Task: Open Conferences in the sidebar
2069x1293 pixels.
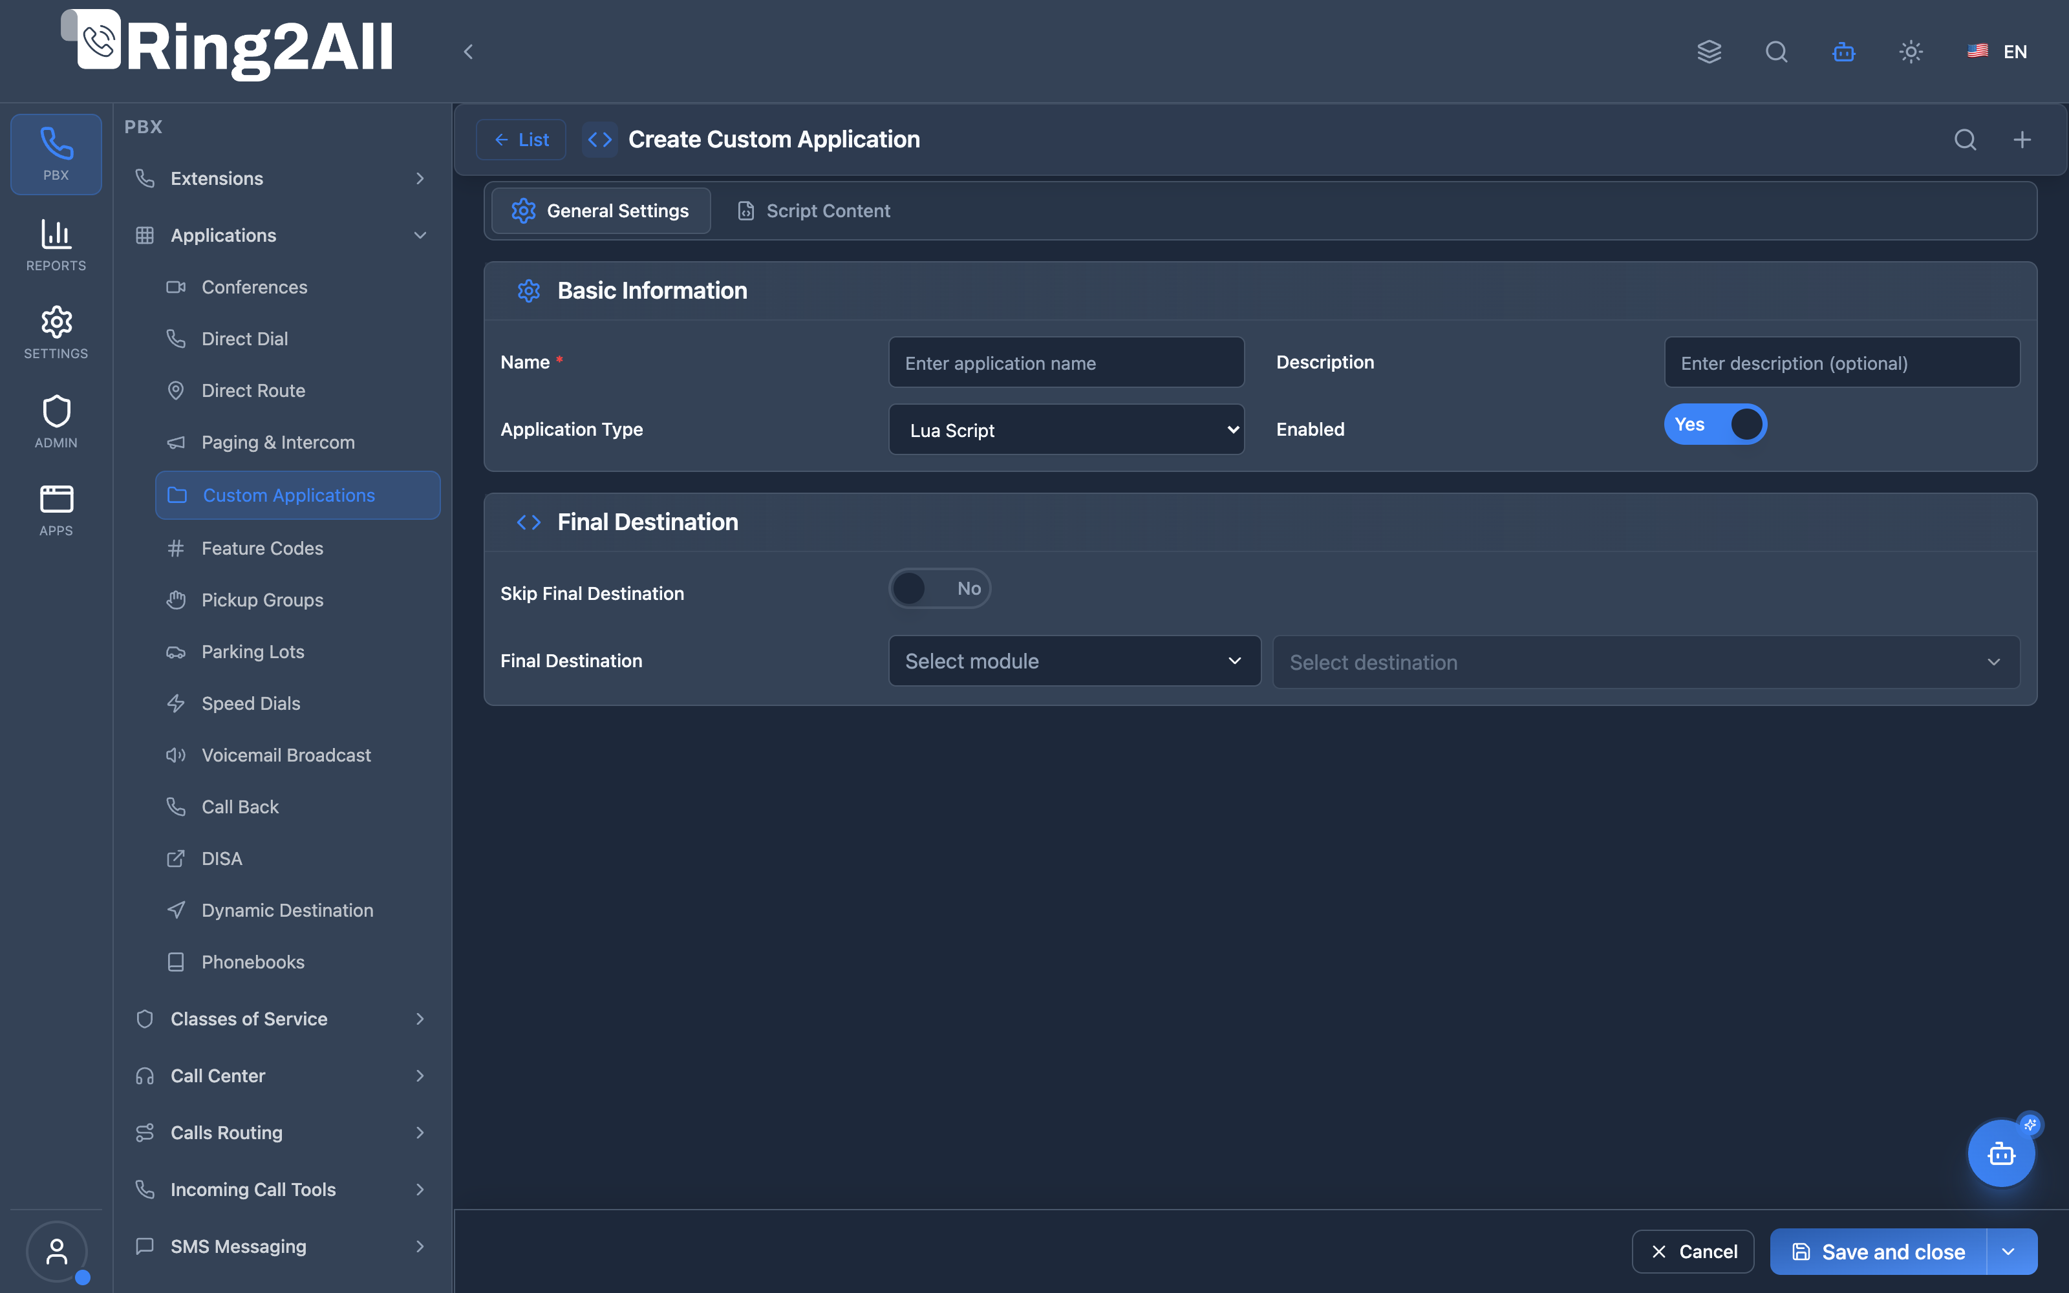Action: 297,287
